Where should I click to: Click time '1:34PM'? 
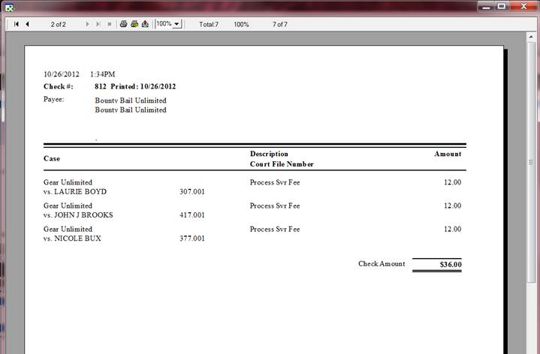pyautogui.click(x=103, y=74)
